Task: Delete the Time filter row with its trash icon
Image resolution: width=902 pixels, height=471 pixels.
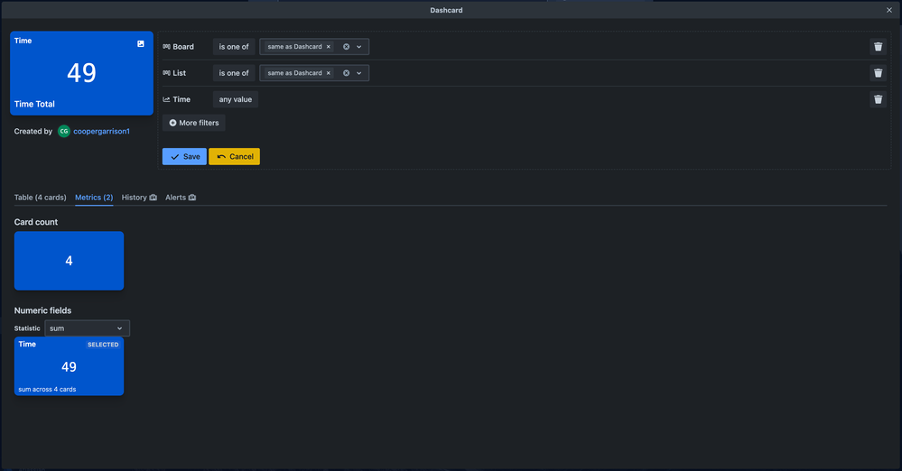Action: tap(878, 99)
